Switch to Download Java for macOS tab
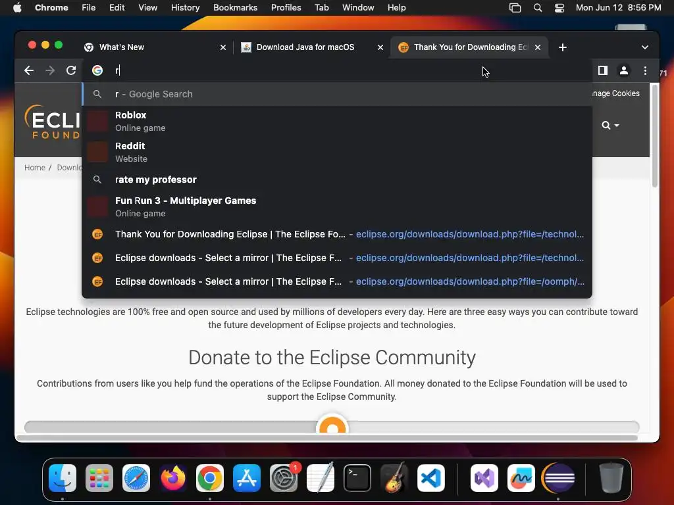 [x=312, y=47]
